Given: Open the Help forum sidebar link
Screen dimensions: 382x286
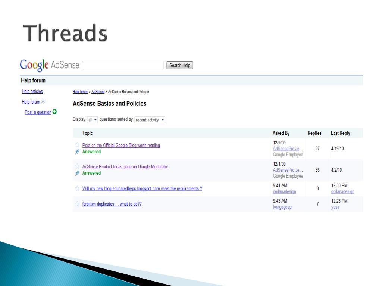Looking at the screenshot, I should tap(31, 102).
